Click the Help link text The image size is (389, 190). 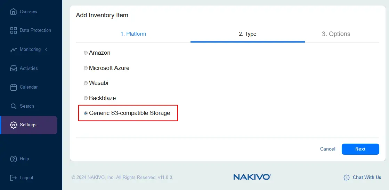(x=24, y=159)
